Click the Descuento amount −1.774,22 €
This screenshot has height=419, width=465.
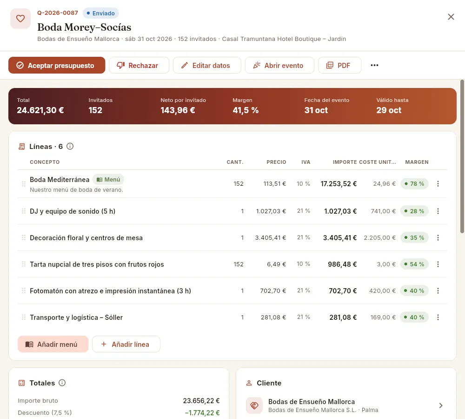[202, 413]
